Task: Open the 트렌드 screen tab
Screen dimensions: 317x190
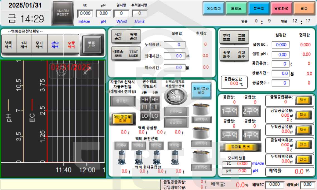Action: tap(236, 8)
